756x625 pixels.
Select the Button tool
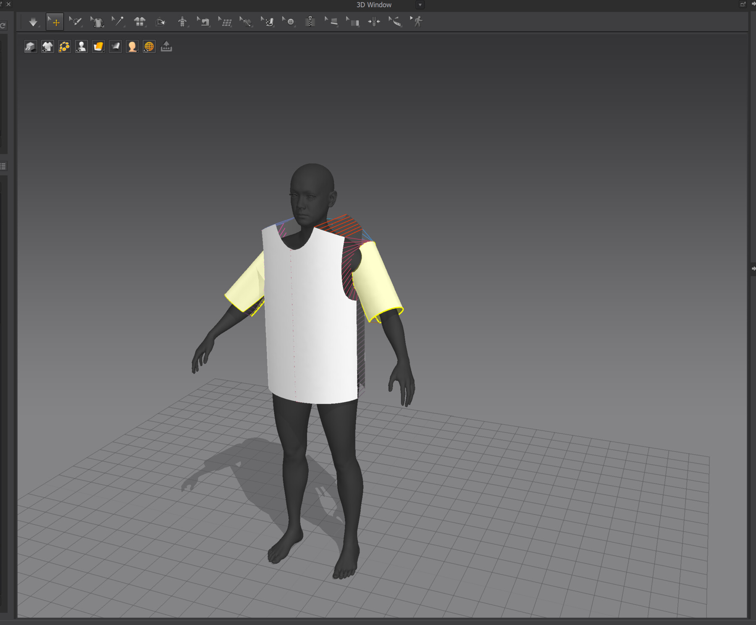pos(289,22)
